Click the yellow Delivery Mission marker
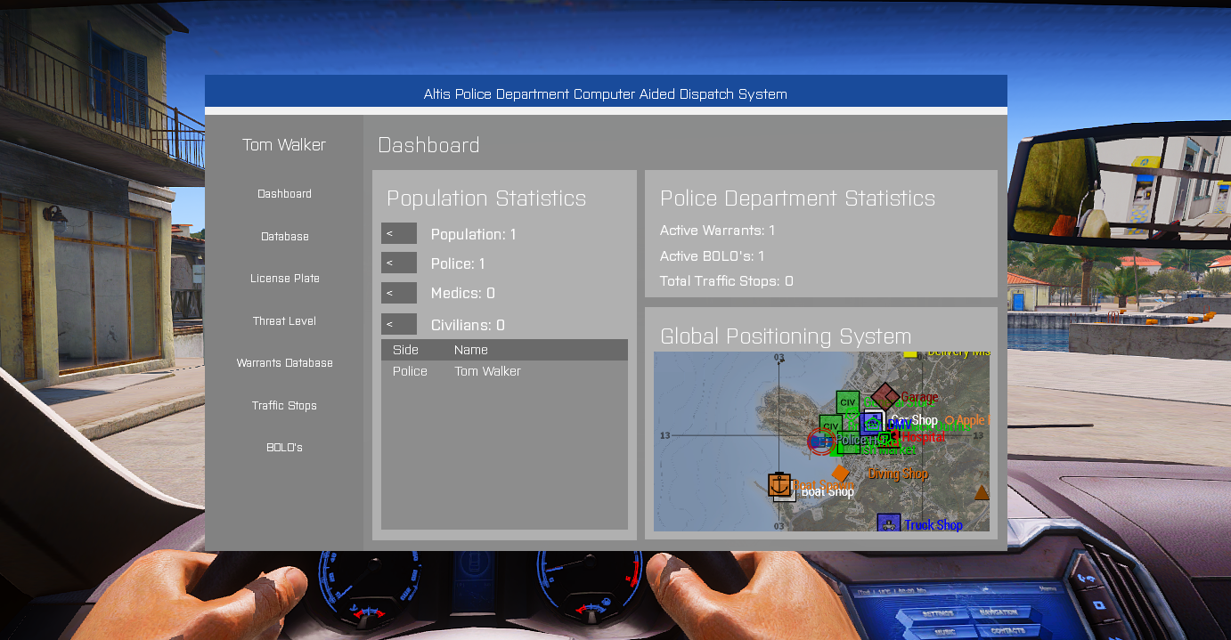Screen dimensions: 1231x640 [x=909, y=354]
